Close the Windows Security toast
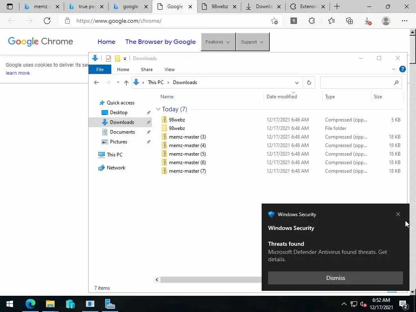Screen dimensions: 416x312 click(x=398, y=214)
